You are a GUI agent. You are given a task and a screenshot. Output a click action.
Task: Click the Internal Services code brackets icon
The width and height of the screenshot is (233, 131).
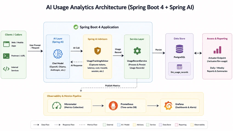(x=6, y=69)
